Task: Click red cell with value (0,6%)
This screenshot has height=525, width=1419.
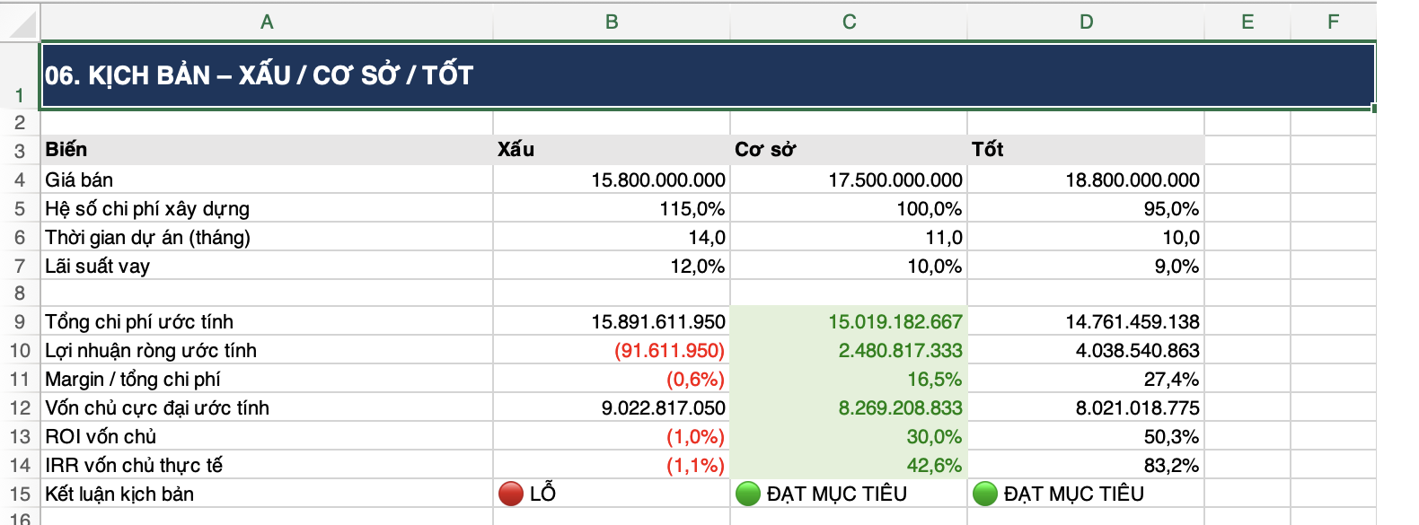Action: click(612, 379)
